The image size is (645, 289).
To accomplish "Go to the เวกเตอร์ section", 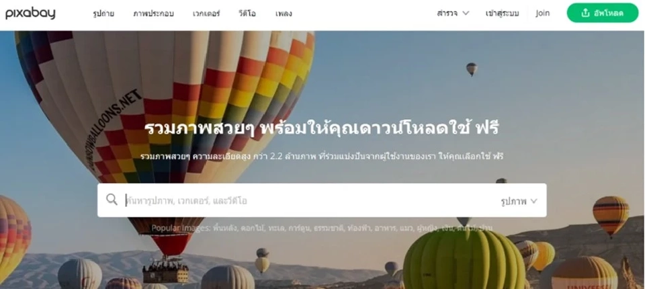I will pos(206,13).
